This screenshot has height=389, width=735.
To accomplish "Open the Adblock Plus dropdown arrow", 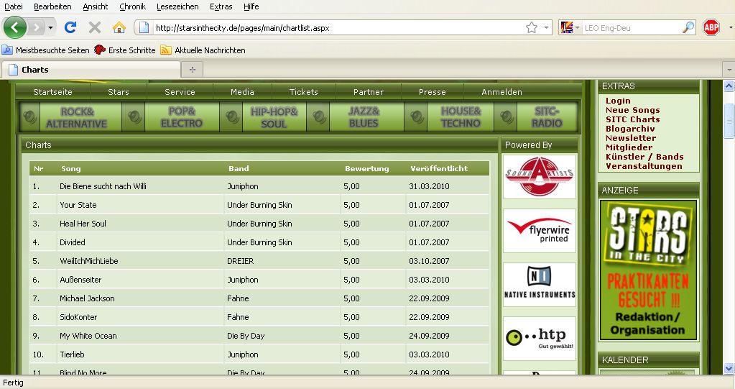I will coord(730,28).
